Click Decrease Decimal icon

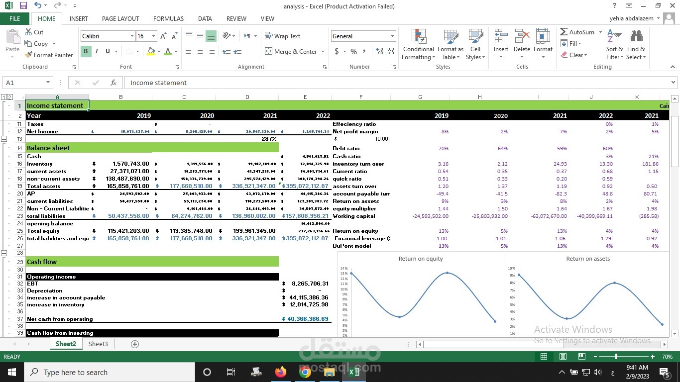tap(391, 51)
